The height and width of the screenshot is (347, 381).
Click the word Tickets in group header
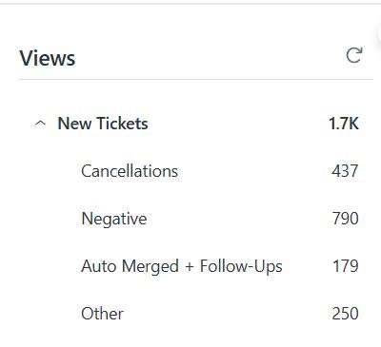[x=122, y=124]
